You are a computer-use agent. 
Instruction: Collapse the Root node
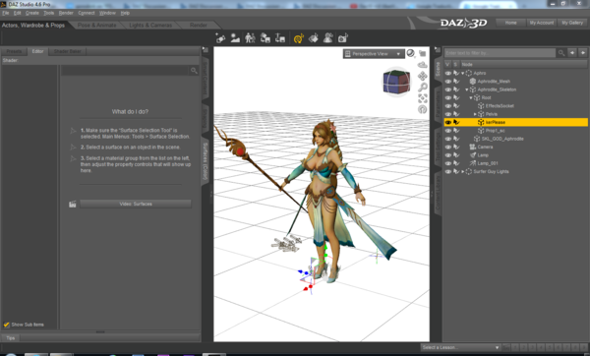pos(471,97)
